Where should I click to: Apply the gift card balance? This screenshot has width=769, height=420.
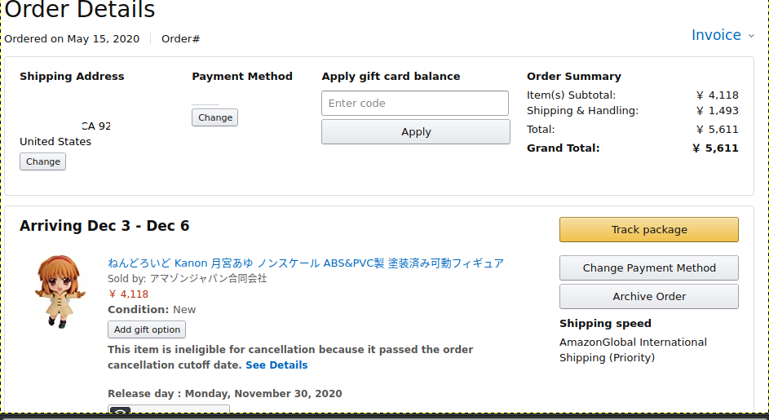(415, 131)
